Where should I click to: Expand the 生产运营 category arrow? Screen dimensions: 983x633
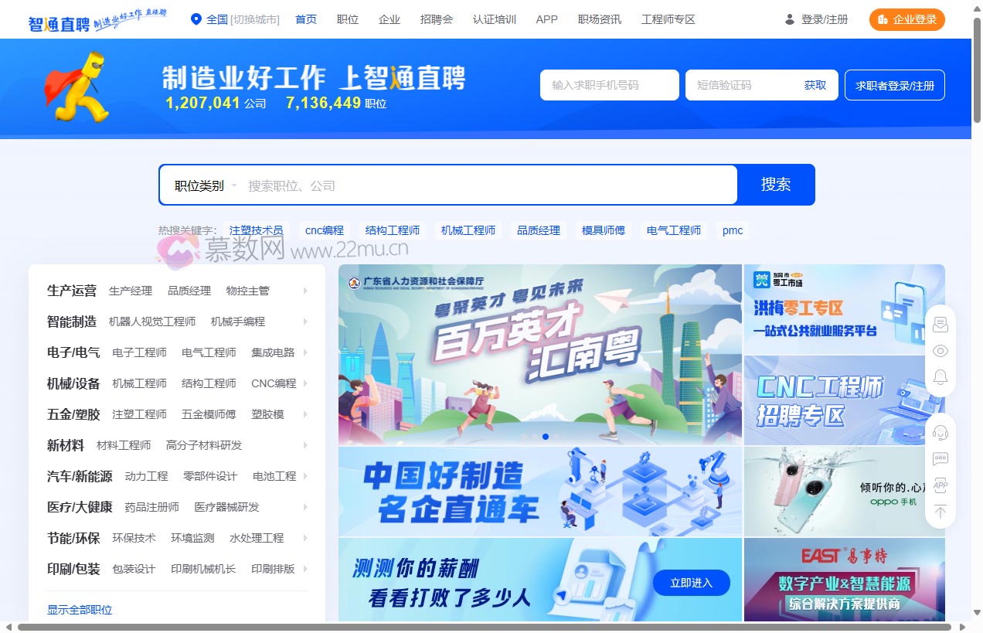[304, 291]
